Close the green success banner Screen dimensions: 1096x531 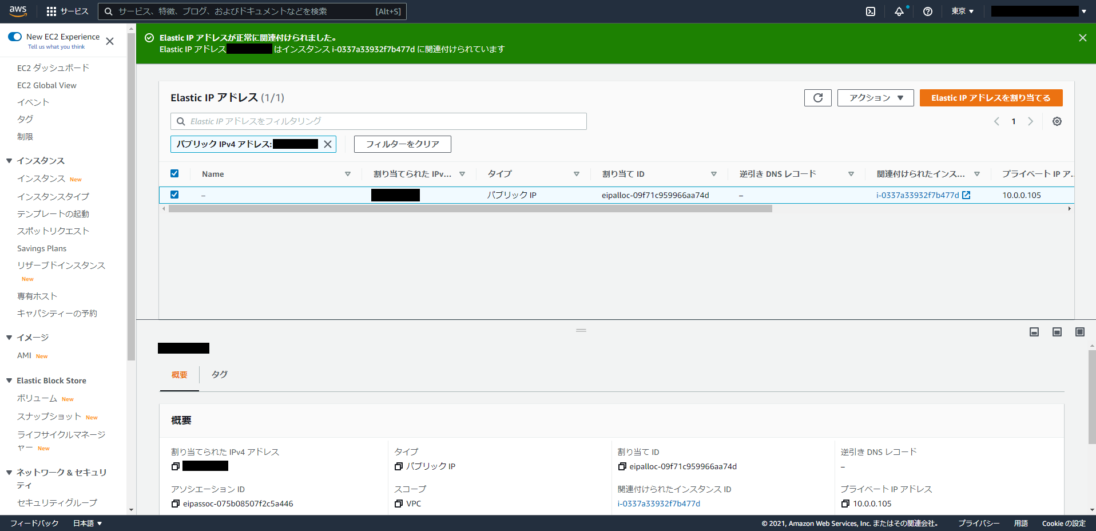coord(1082,38)
